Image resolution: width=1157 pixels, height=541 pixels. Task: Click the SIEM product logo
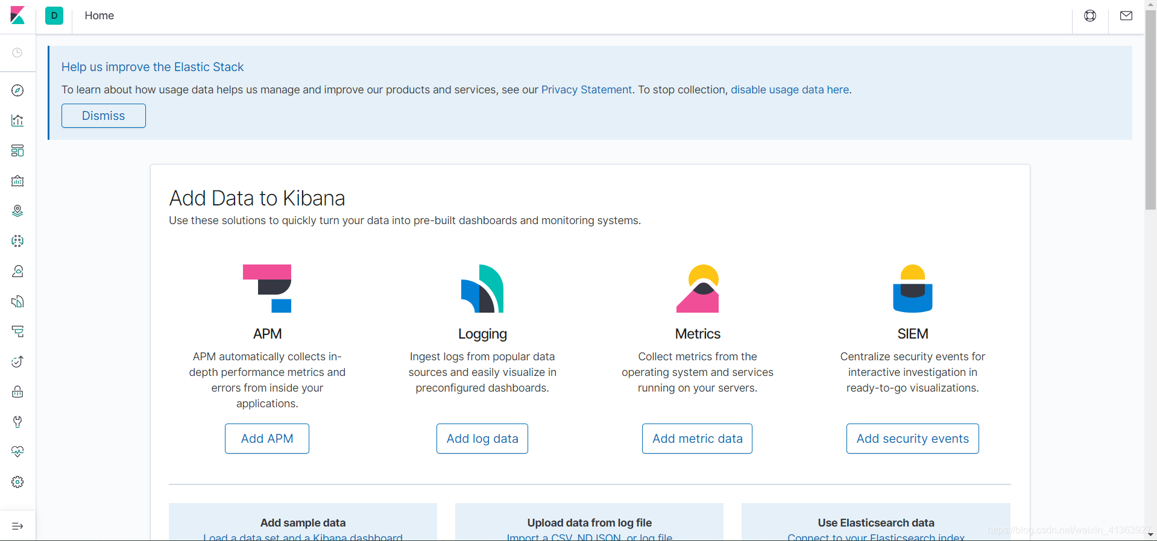[x=913, y=289]
